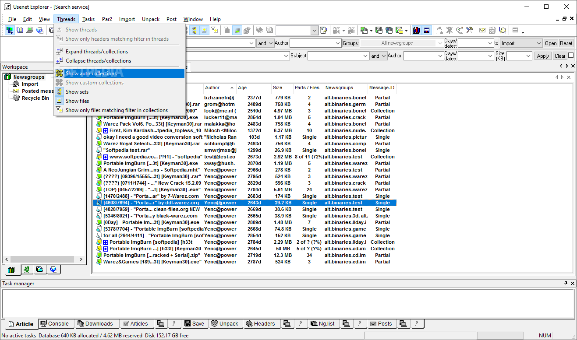Open the Unpack menu
This screenshot has height=340, width=577.
pos(151,19)
